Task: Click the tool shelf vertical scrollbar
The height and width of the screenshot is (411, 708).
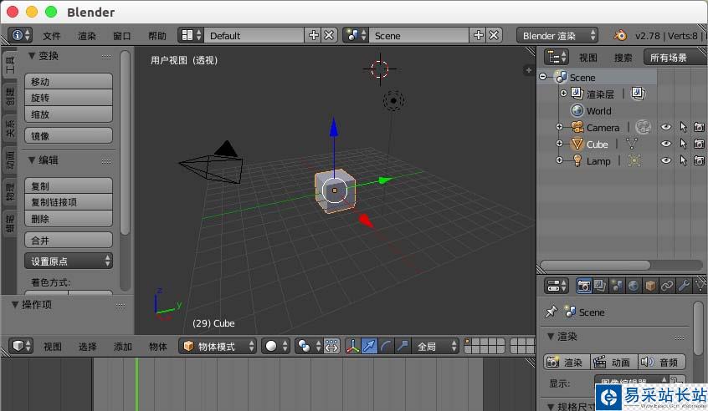Action: tap(125, 142)
